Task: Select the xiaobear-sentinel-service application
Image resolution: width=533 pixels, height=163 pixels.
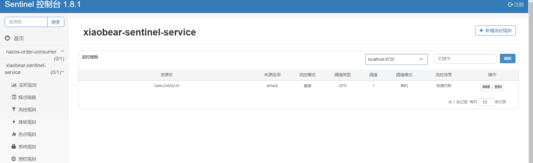Action: (x=25, y=69)
